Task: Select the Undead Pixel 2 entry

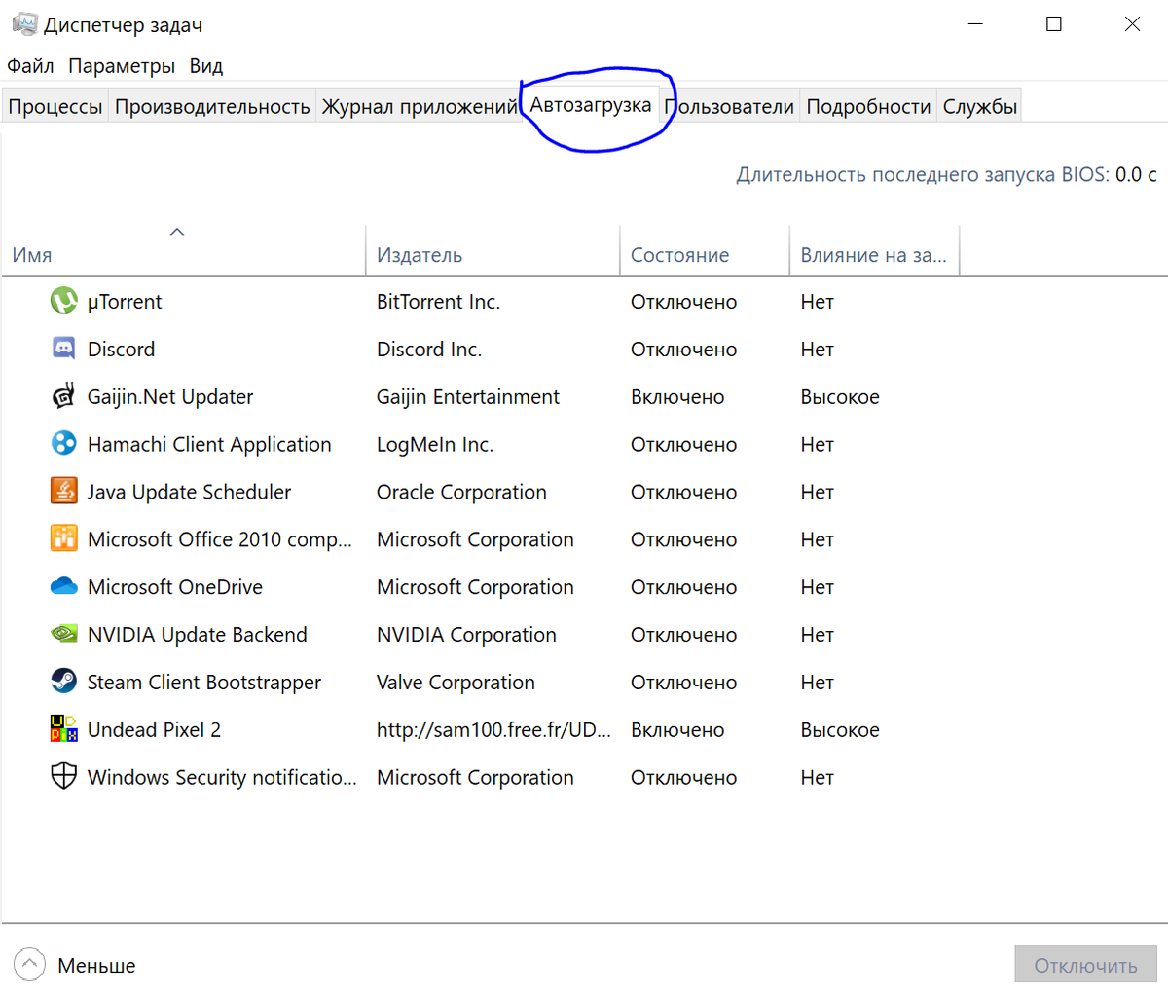Action: tap(154, 729)
